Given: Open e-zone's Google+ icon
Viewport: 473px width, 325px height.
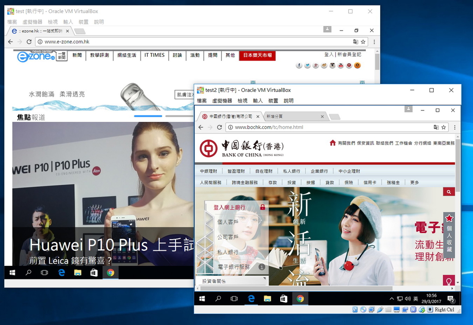Looking at the screenshot, I should (x=315, y=66).
